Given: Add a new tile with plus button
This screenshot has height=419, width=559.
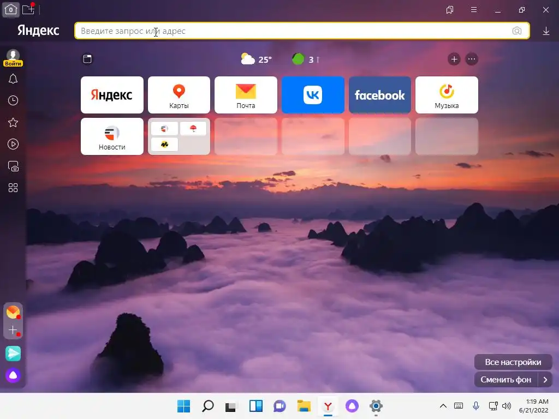Looking at the screenshot, I should pyautogui.click(x=454, y=59).
